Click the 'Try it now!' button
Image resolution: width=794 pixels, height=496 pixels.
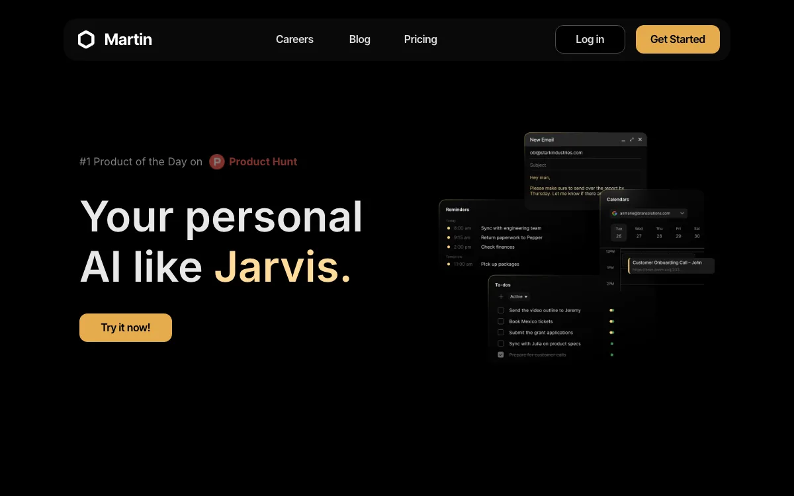[126, 328]
